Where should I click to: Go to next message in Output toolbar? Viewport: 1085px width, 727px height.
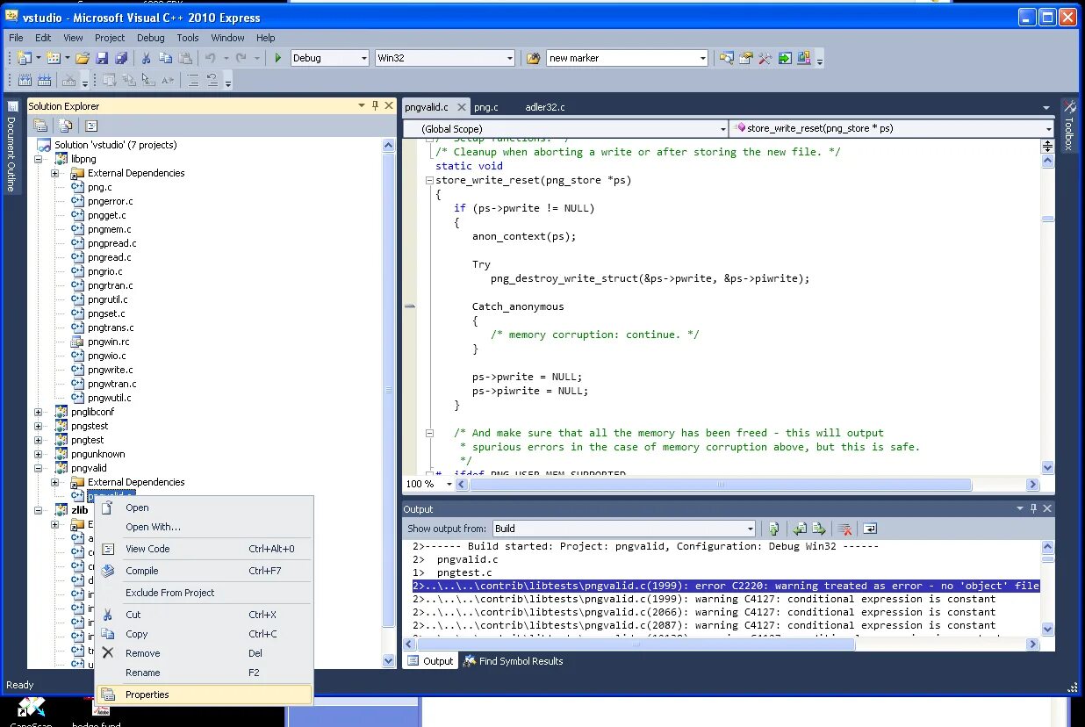818,529
